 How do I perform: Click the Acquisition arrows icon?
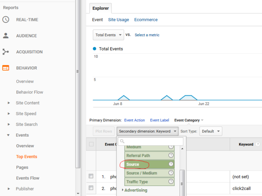(6, 52)
